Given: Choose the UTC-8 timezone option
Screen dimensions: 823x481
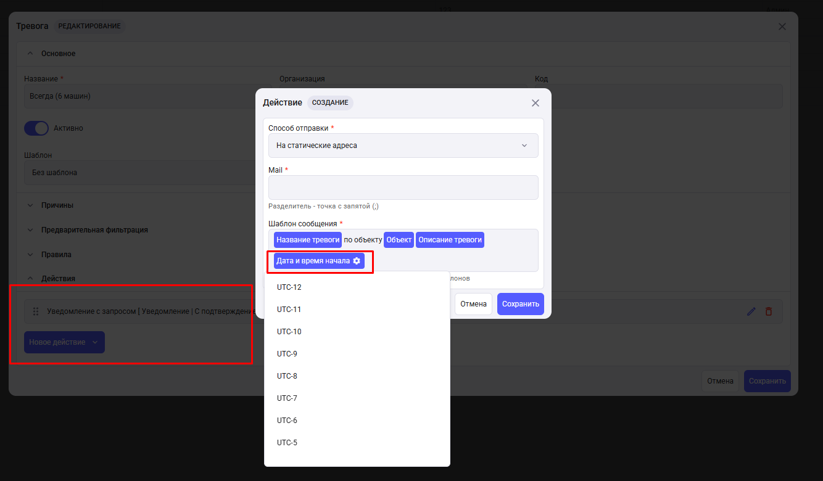Looking at the screenshot, I should [x=287, y=376].
